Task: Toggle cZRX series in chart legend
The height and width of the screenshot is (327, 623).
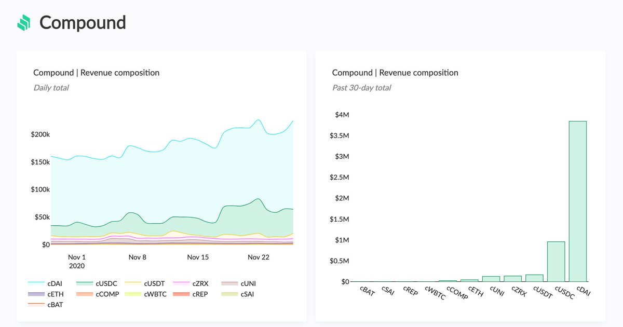Action: [192, 284]
